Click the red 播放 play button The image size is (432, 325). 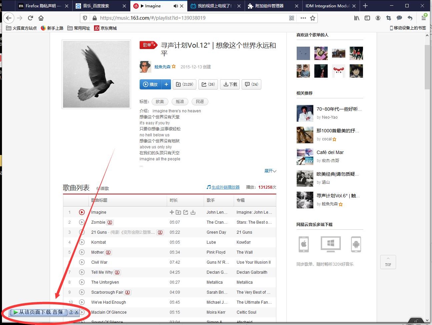(151, 84)
